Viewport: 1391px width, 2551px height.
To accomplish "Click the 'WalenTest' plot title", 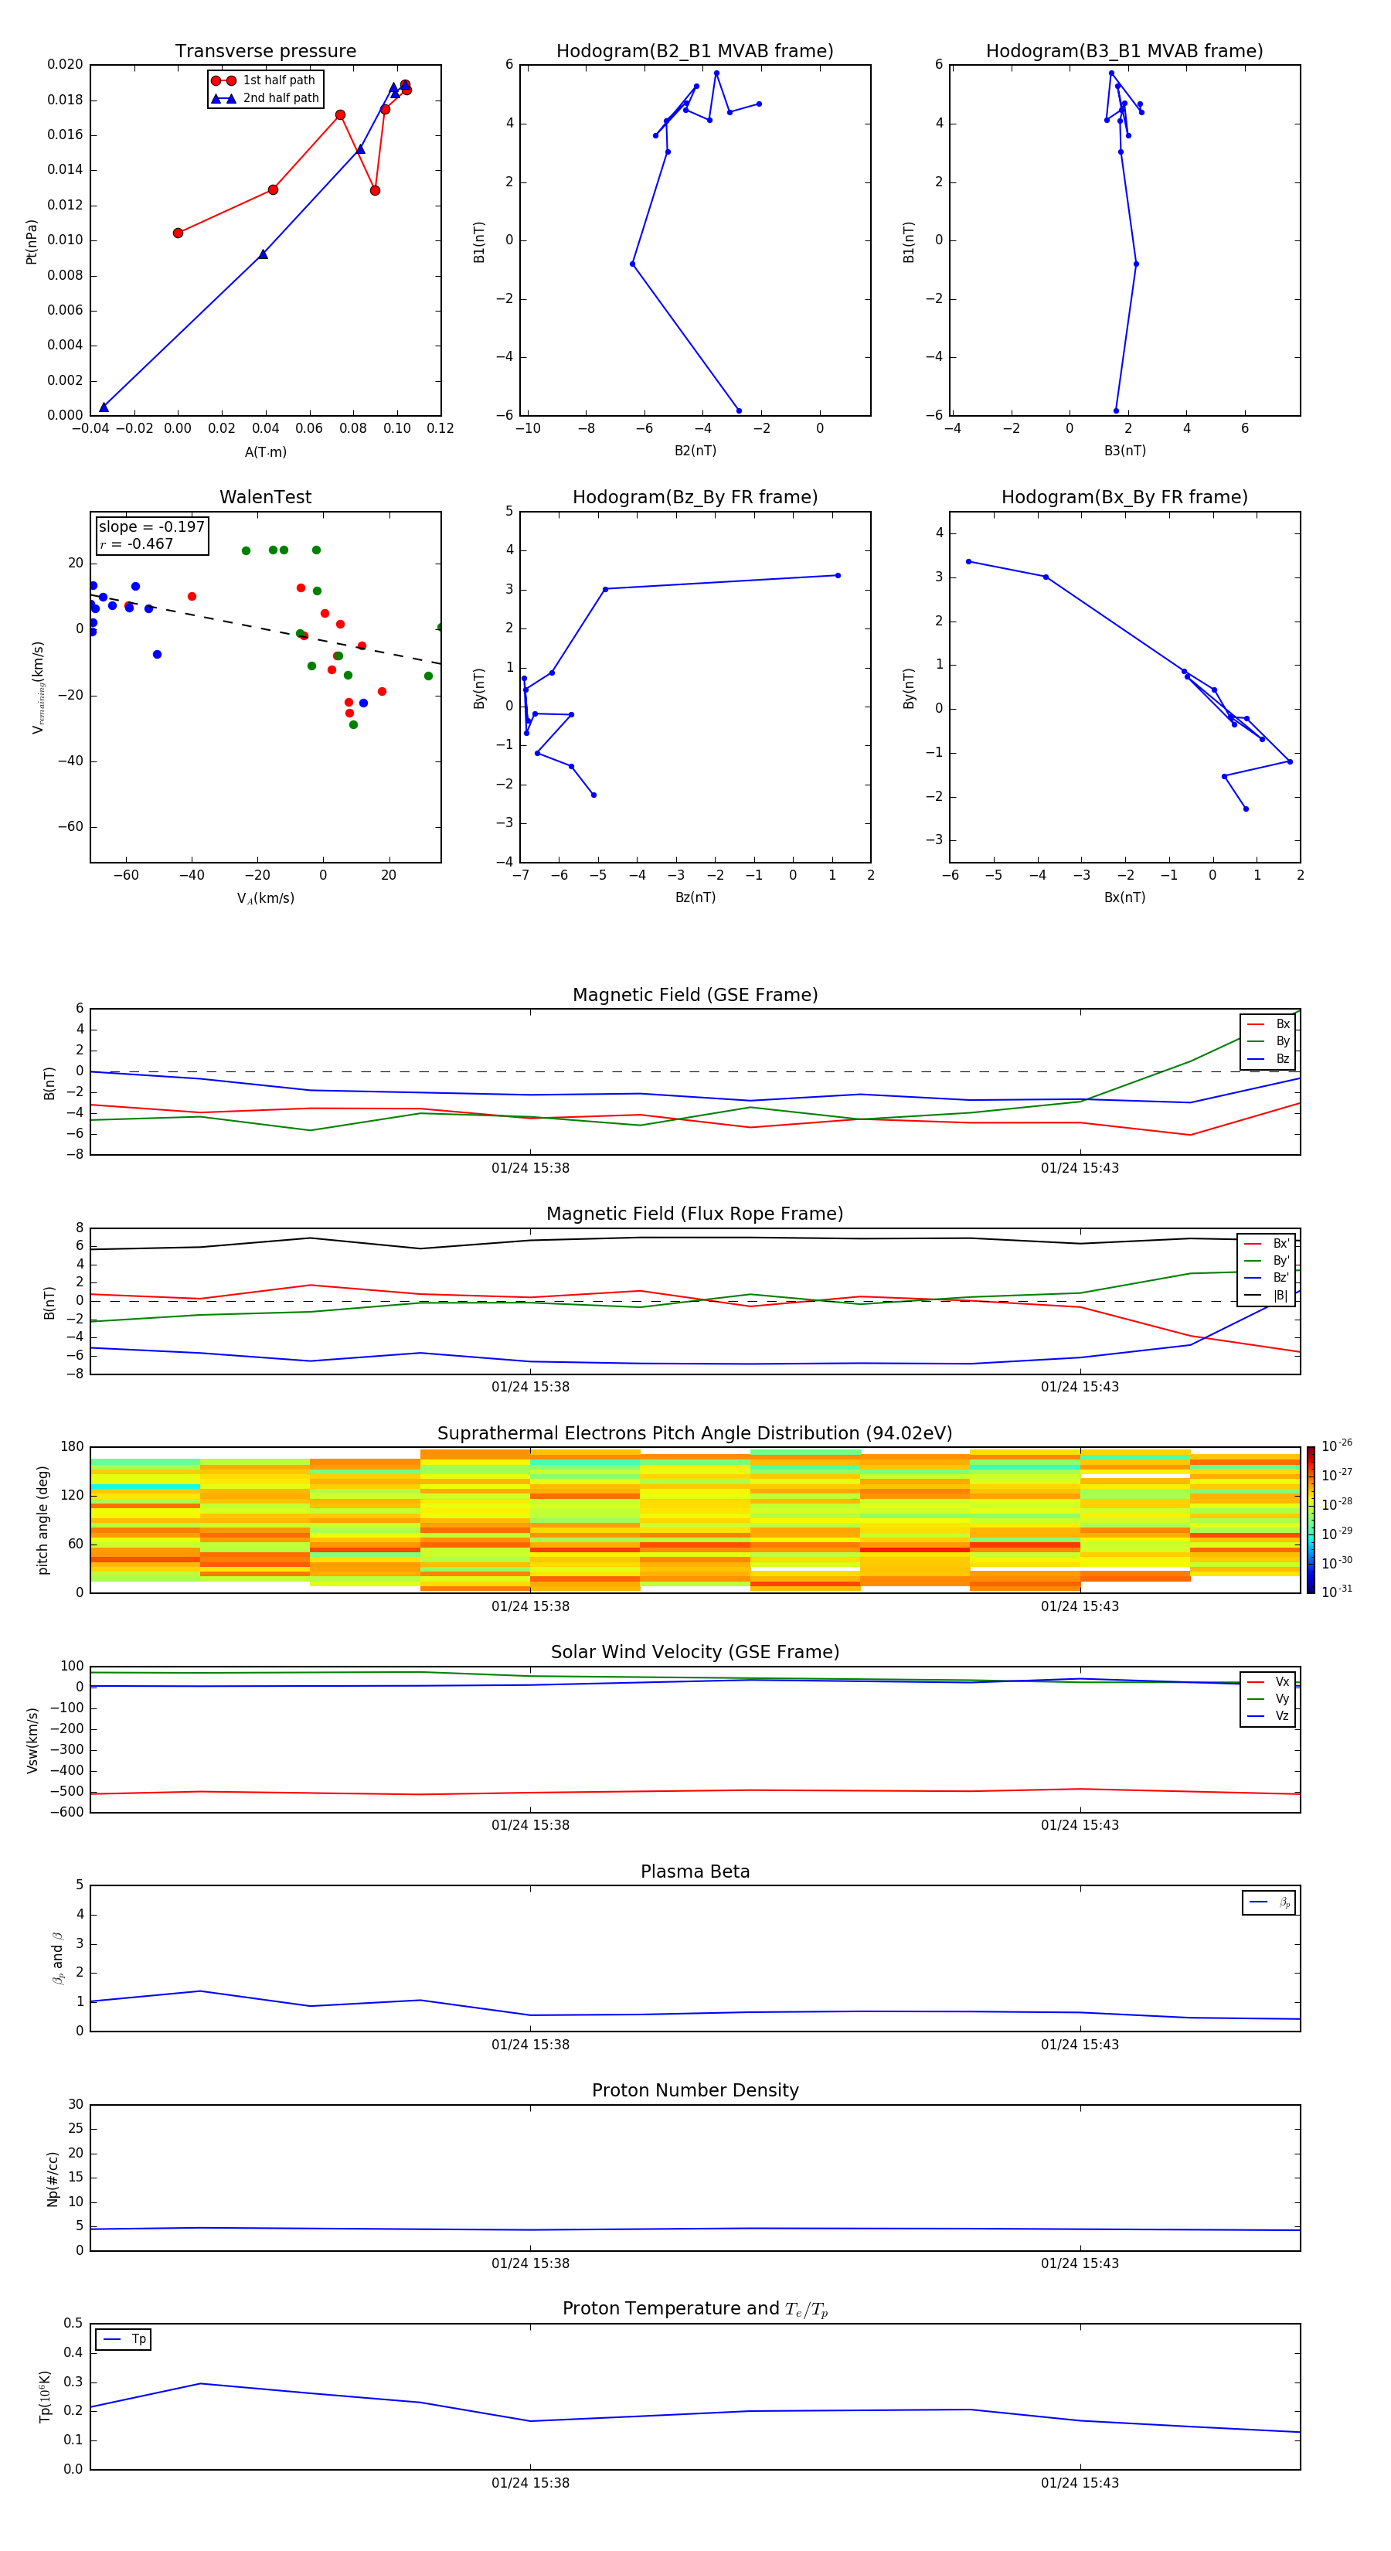I will pyautogui.click(x=265, y=497).
